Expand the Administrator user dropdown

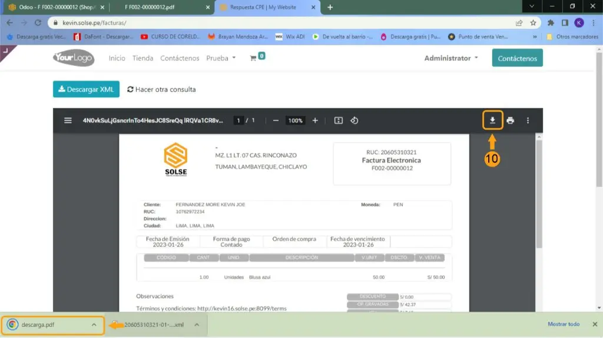click(x=451, y=58)
